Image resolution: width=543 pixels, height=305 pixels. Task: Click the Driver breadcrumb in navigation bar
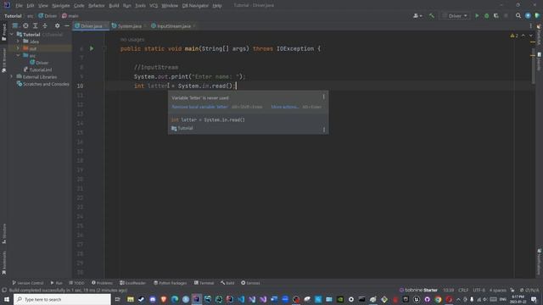click(48, 16)
